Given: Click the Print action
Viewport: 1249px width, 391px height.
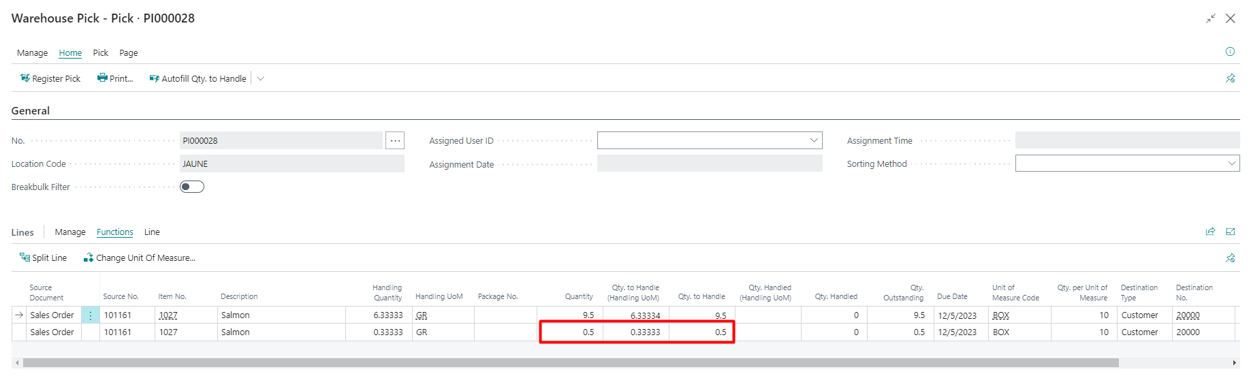Looking at the screenshot, I should pyautogui.click(x=115, y=78).
